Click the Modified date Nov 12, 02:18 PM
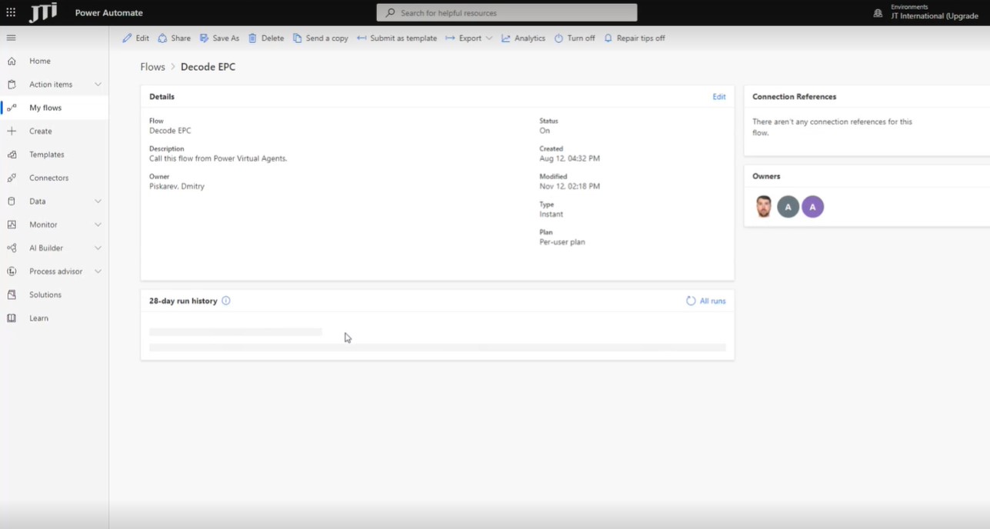 [570, 186]
